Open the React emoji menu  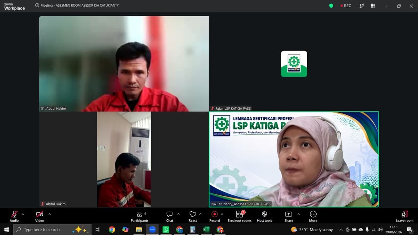coord(193,216)
